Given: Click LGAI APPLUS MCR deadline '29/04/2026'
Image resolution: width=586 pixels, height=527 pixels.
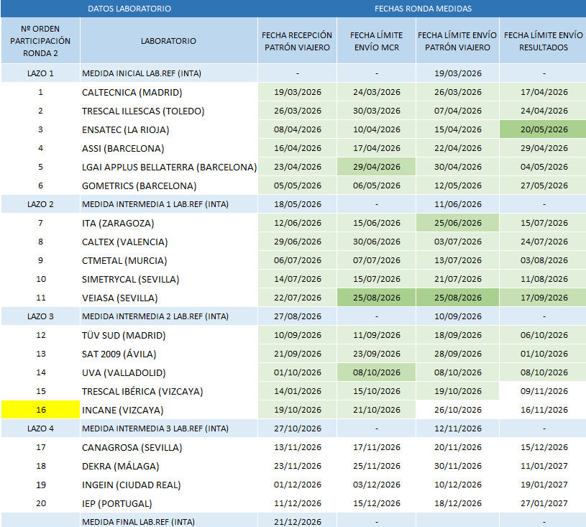Looking at the screenshot, I should pyautogui.click(x=376, y=167).
